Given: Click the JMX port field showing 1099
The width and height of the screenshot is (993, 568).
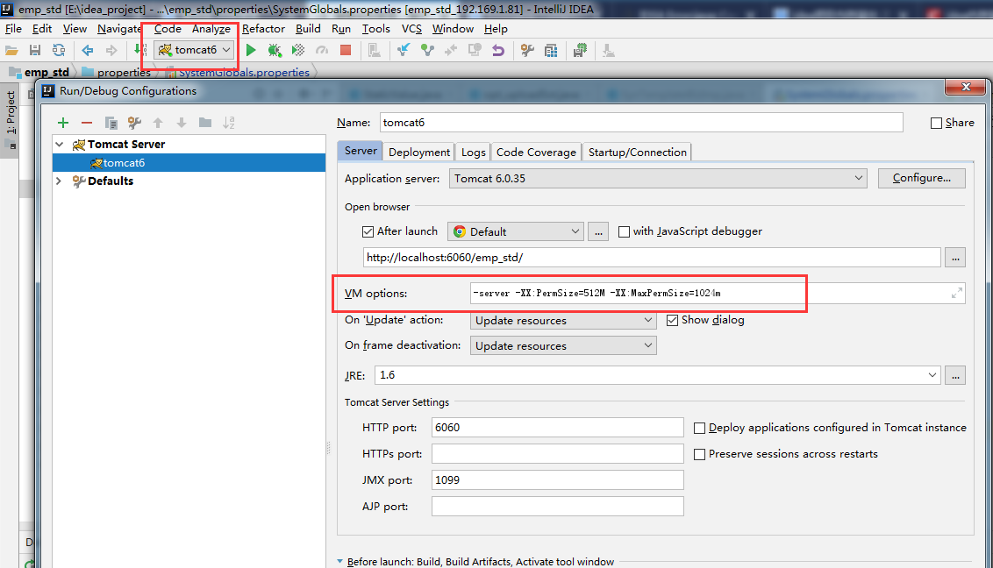Looking at the screenshot, I should coord(557,480).
